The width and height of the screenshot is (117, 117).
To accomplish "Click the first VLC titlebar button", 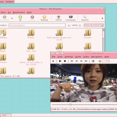I will (53, 53).
